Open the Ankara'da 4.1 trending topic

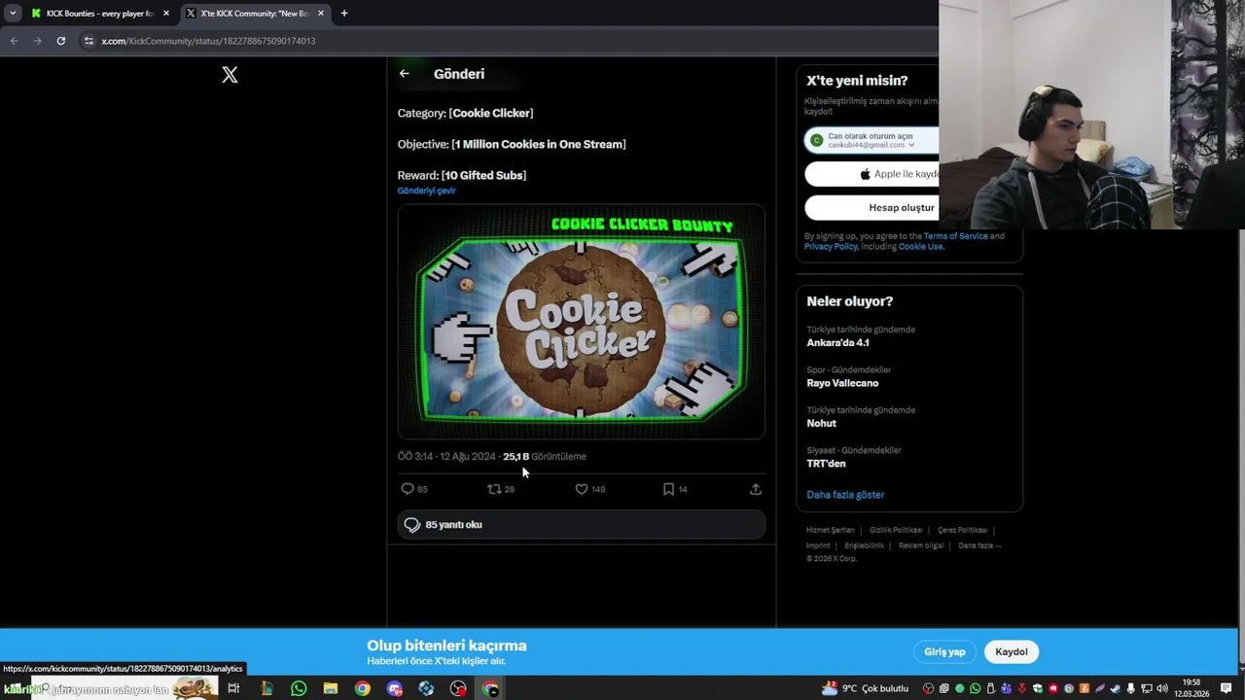click(908, 336)
